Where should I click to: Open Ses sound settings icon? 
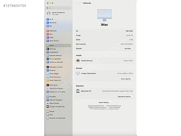coord(48,34)
